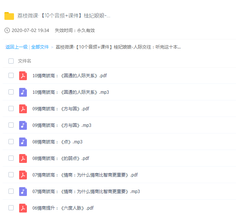Viewport: 236px width, 214px height.
Task: Click PDF icon of 07情商拔高《情商》.pdf row
Action: (x=23, y=175)
